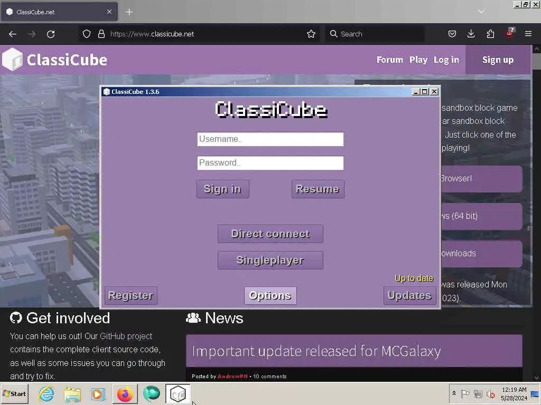
Task: Open the Updates screen
Action: point(409,295)
